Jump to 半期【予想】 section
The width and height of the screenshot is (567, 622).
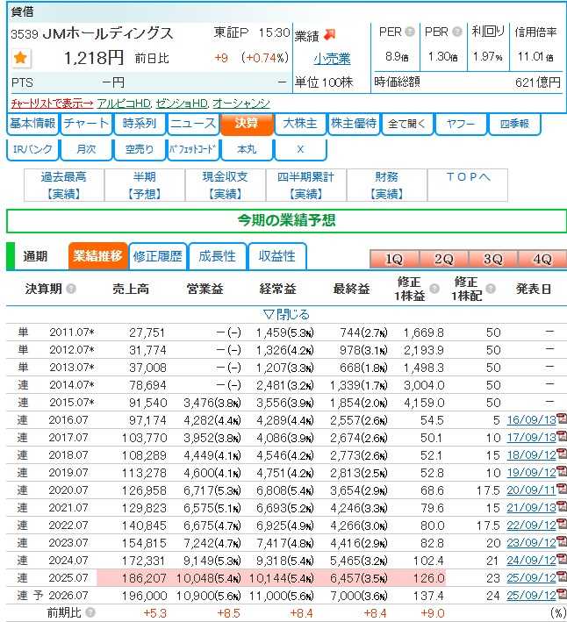click(x=145, y=185)
